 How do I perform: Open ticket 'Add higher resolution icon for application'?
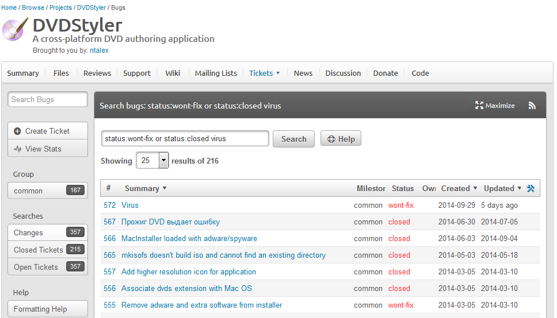[189, 272]
